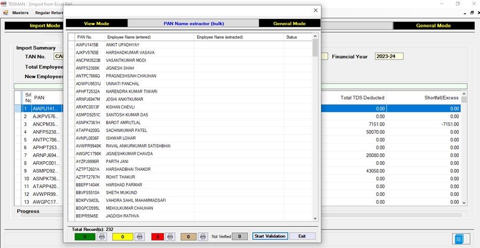This screenshot has height=248, width=480.
Task: Select the NARENDRA KUMAR TIWARI row
Action: click(190, 91)
